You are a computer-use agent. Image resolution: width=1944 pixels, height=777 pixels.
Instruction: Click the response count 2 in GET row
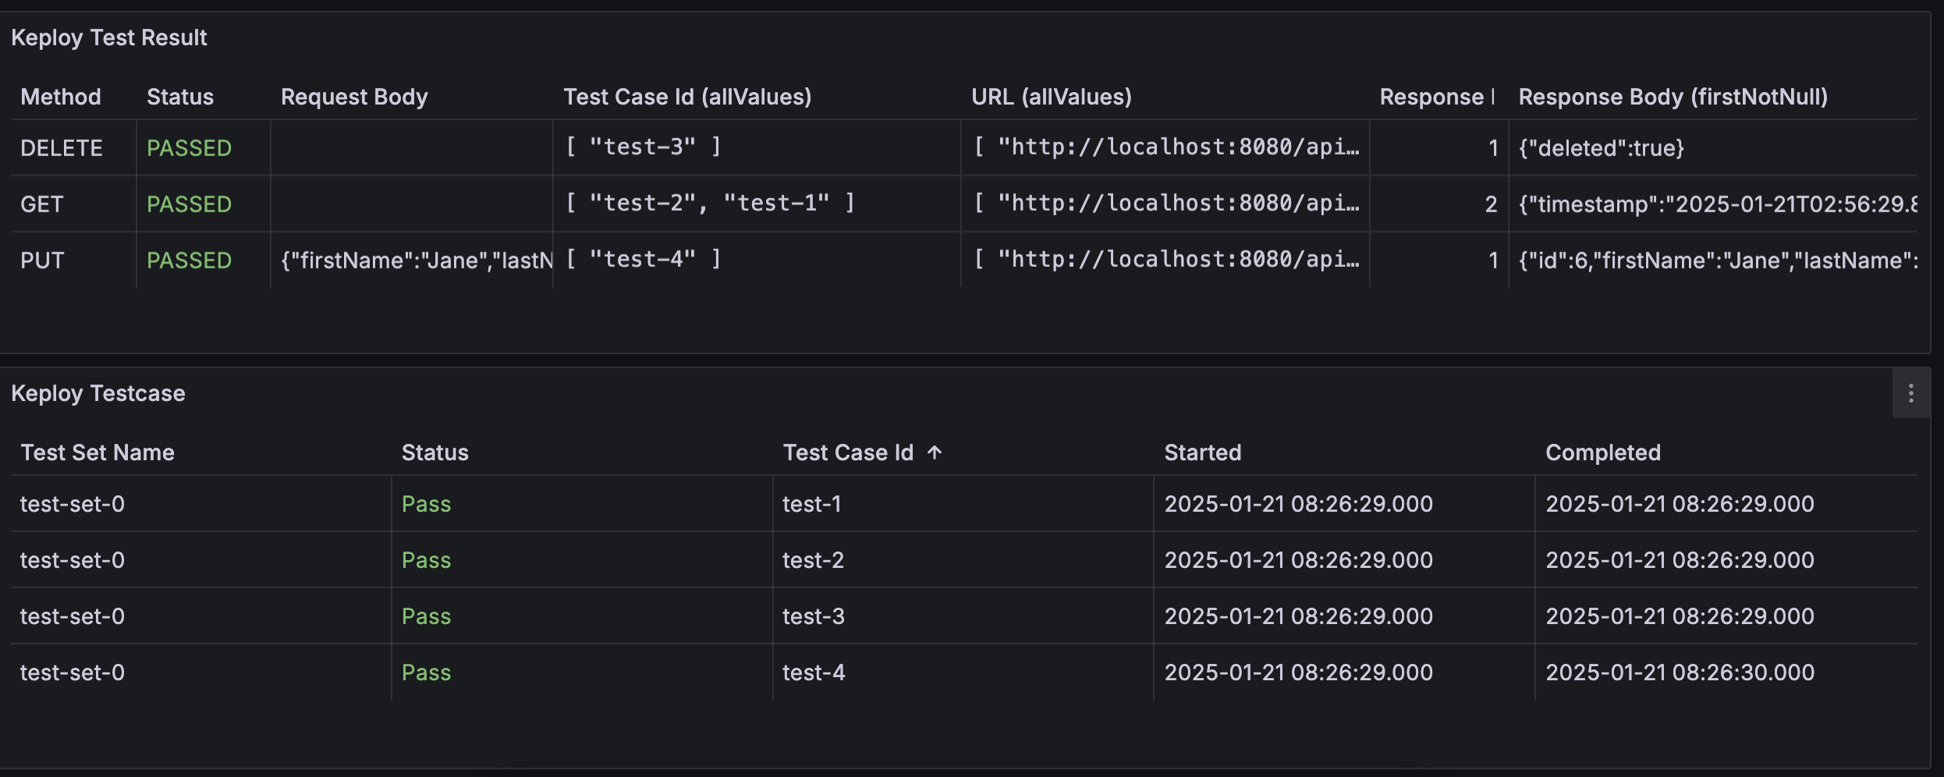1491,204
